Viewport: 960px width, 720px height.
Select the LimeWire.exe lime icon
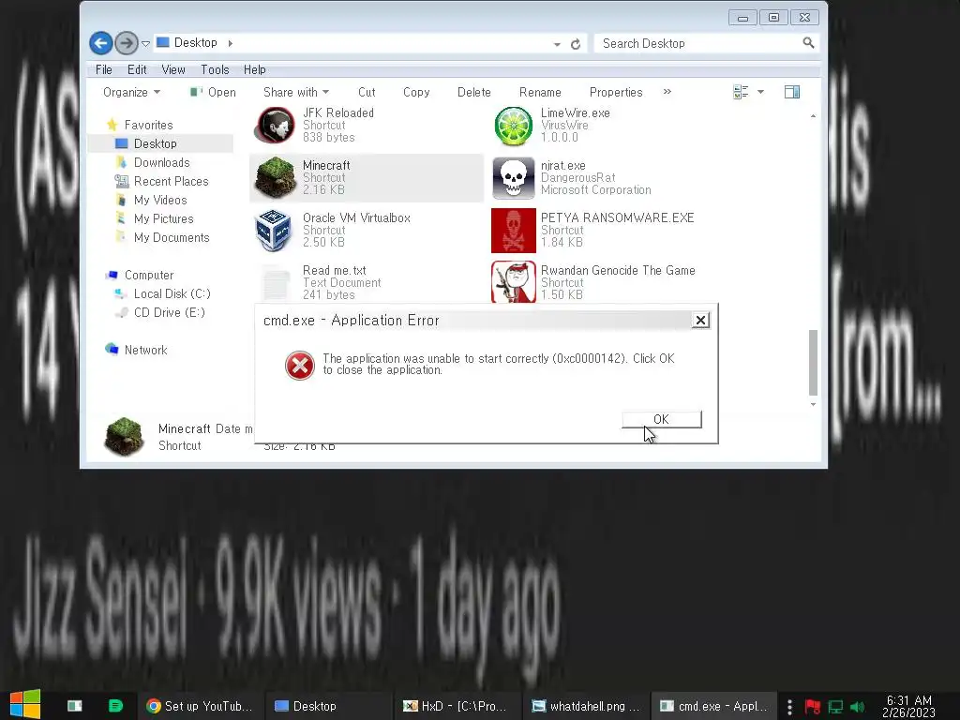513,127
